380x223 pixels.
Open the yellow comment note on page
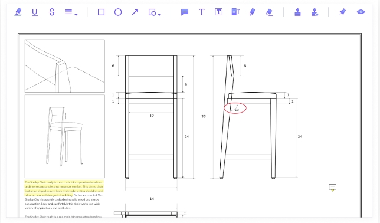(333, 188)
